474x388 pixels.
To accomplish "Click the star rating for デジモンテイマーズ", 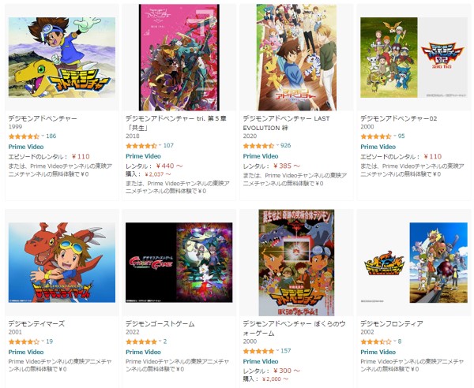I will point(24,341).
